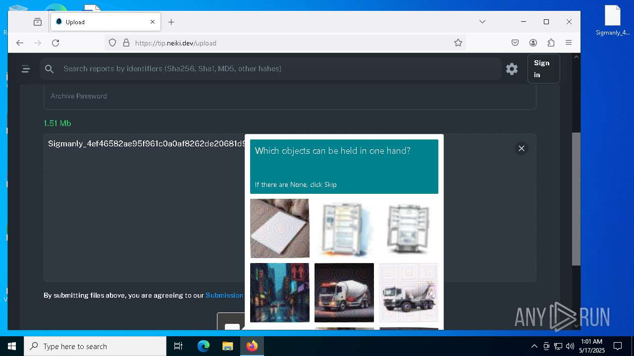Select the first open refrigerator image
Image resolution: width=634 pixels, height=356 pixels.
click(x=344, y=228)
